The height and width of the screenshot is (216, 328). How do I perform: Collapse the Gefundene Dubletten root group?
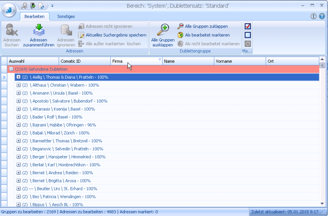pyautogui.click(x=11, y=69)
